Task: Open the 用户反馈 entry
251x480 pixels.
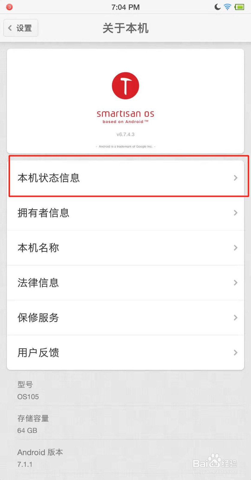Action: tap(125, 352)
